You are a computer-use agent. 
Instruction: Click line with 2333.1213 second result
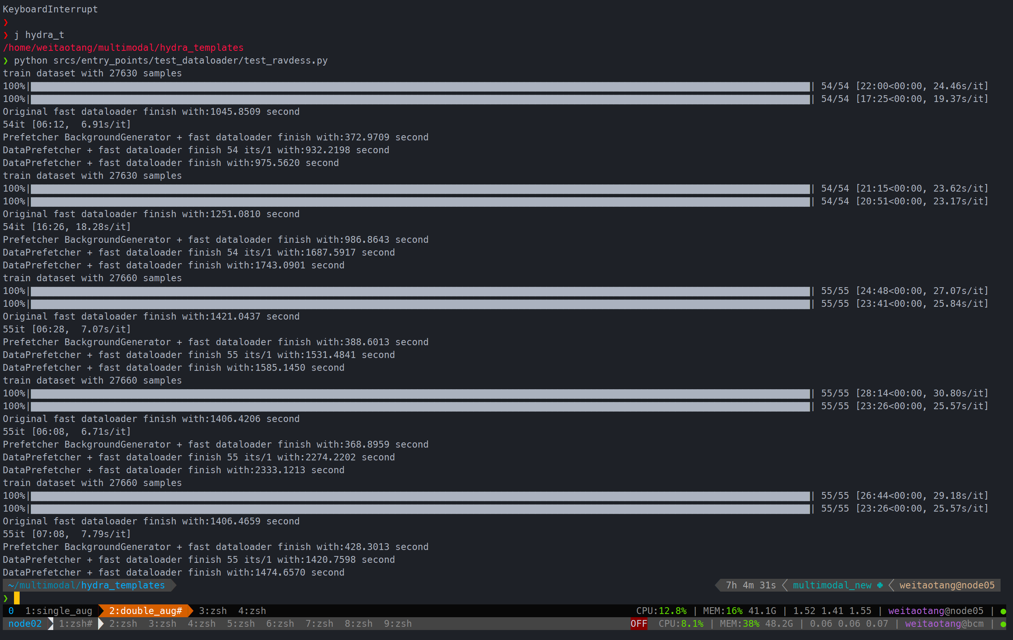(174, 470)
